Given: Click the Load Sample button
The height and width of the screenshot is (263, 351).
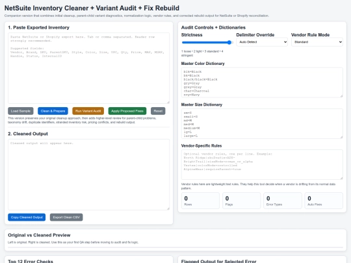Looking at the screenshot, I should (x=21, y=111).
